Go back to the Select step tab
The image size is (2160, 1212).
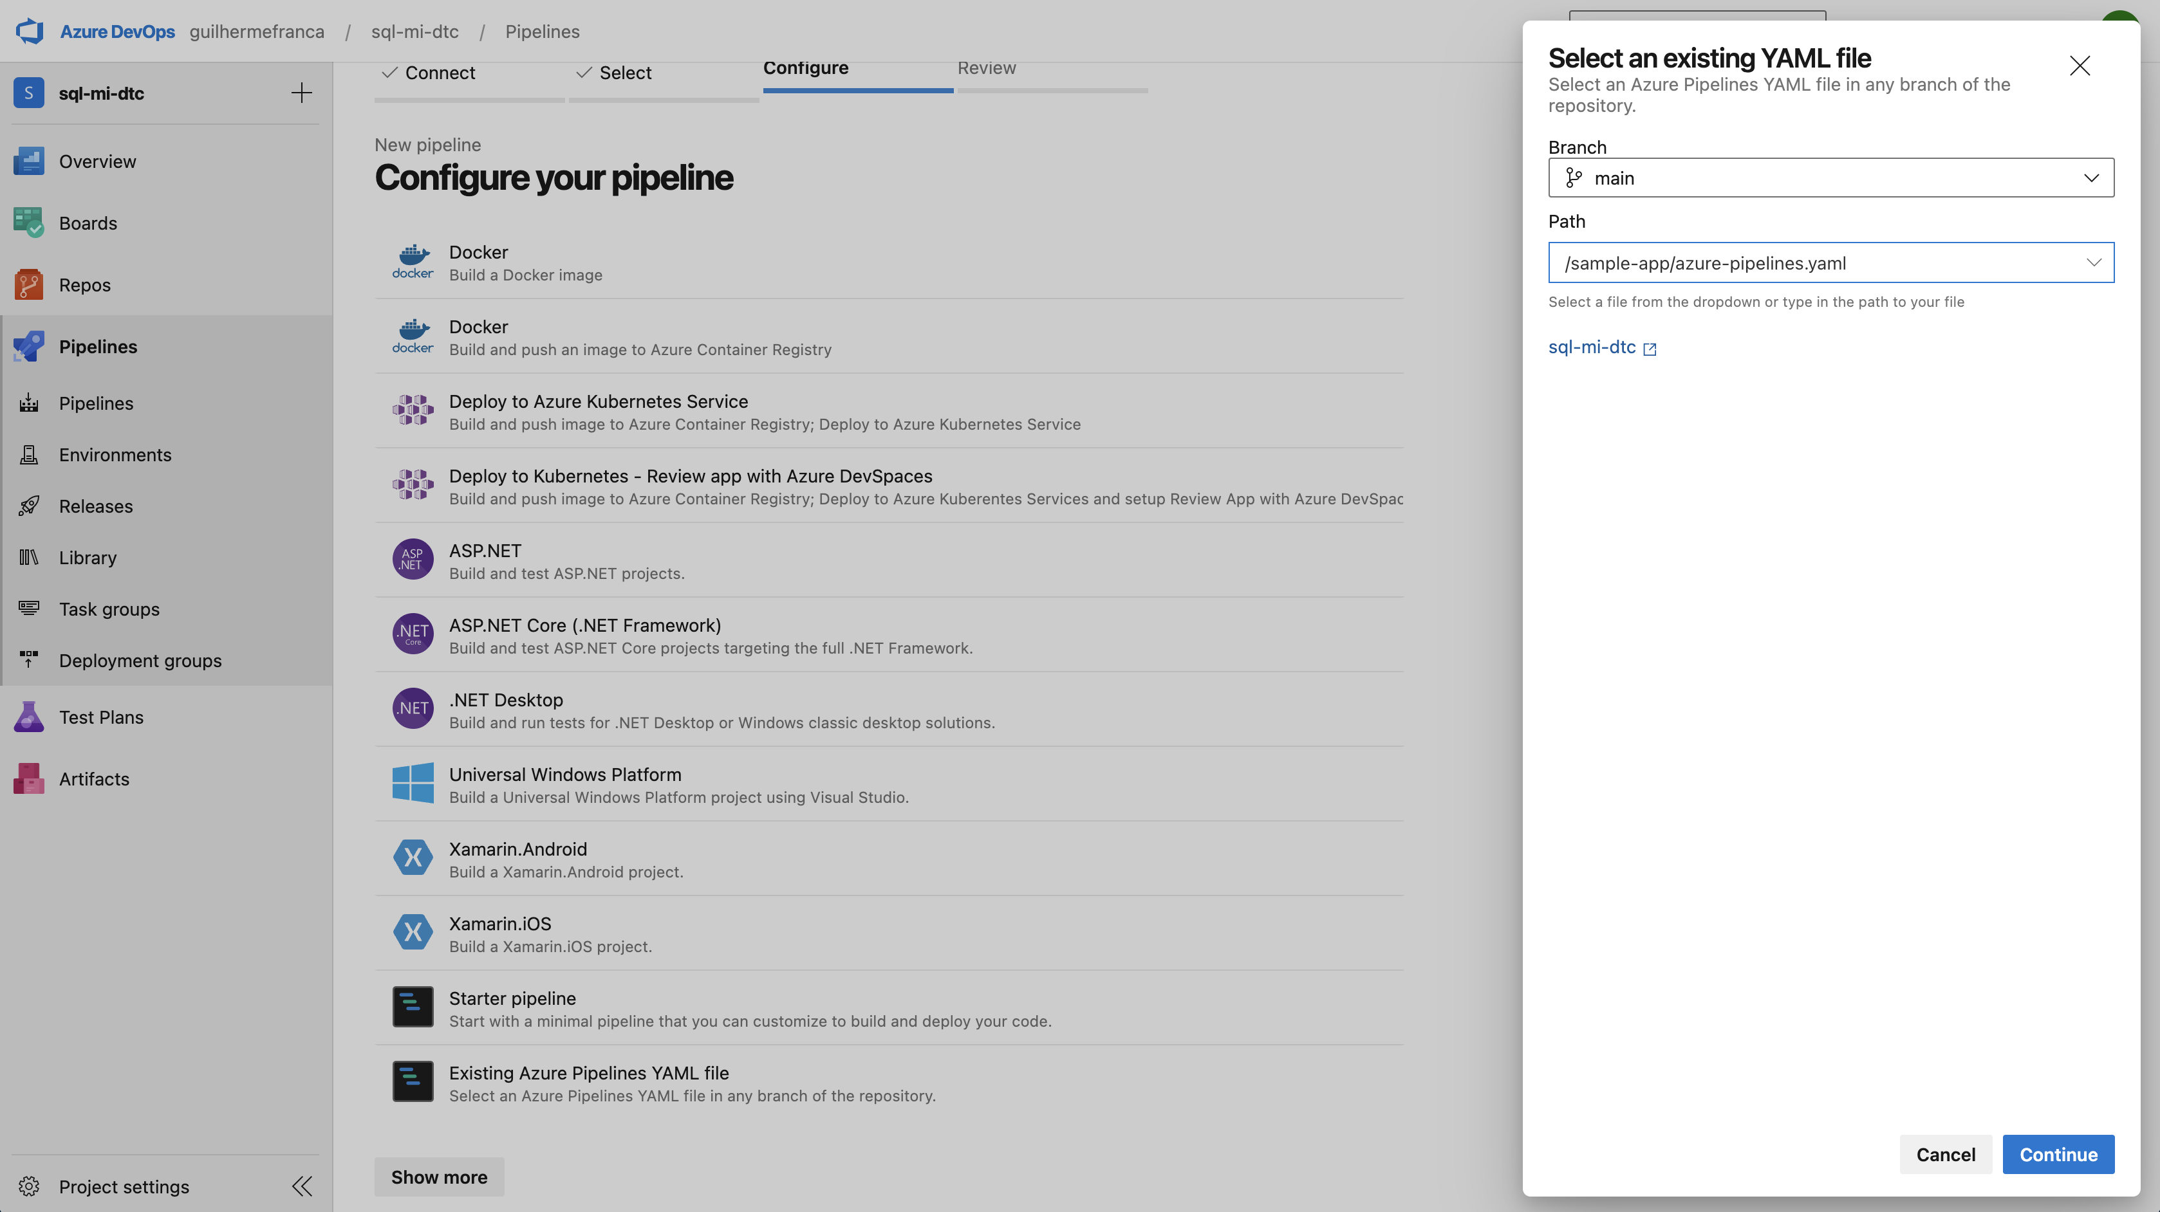coord(625,73)
